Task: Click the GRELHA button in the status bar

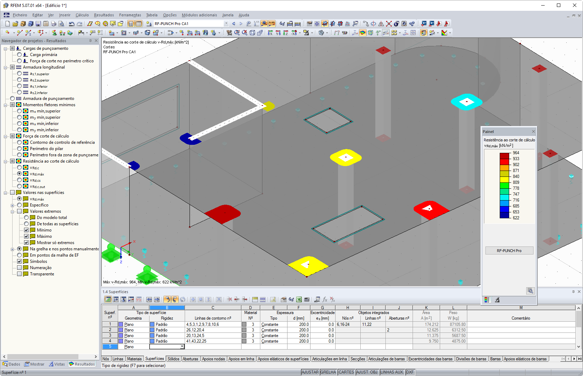Action: coord(328,372)
